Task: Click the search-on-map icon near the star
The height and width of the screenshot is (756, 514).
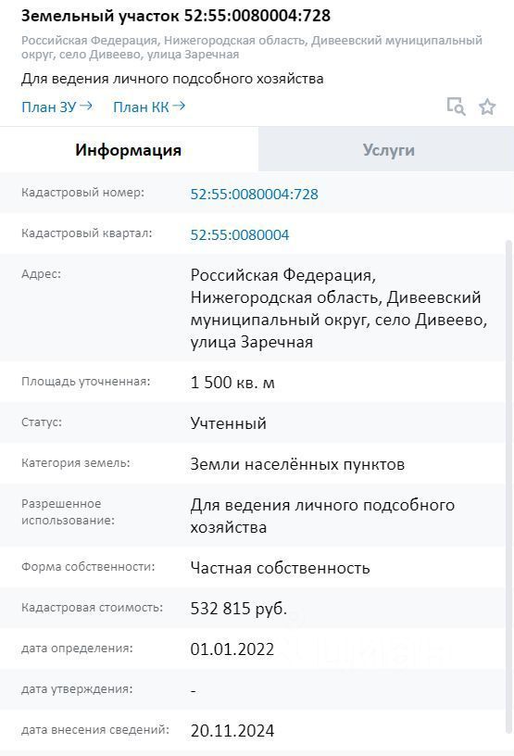Action: tap(456, 107)
